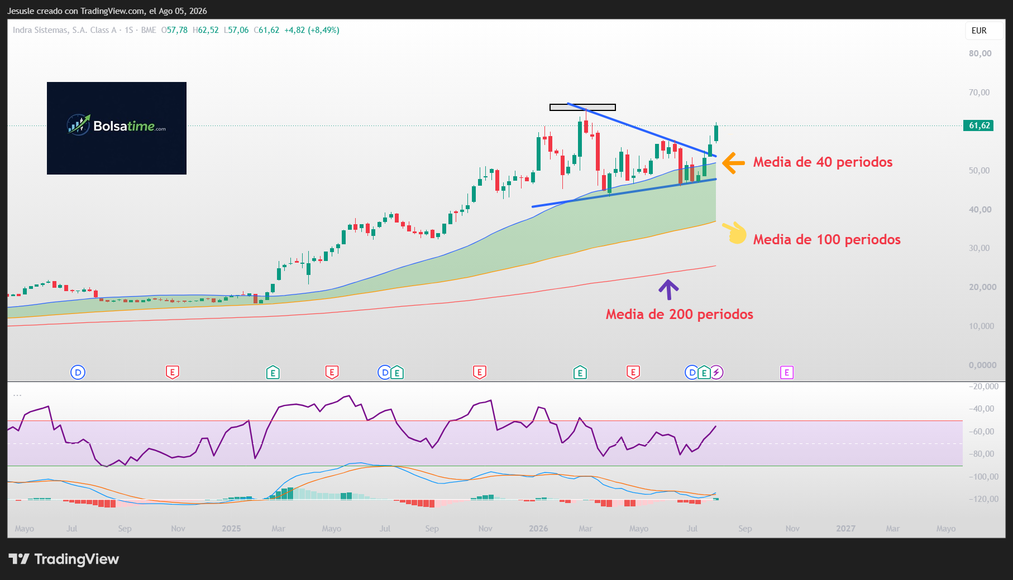Click the 2025 time axis label
Viewport: 1013px width, 580px height.
[x=231, y=529]
